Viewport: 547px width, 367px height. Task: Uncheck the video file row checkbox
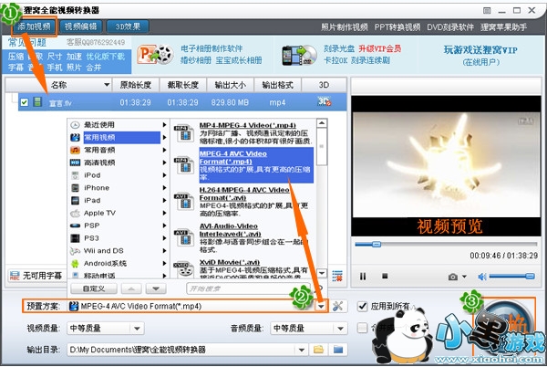[x=24, y=102]
